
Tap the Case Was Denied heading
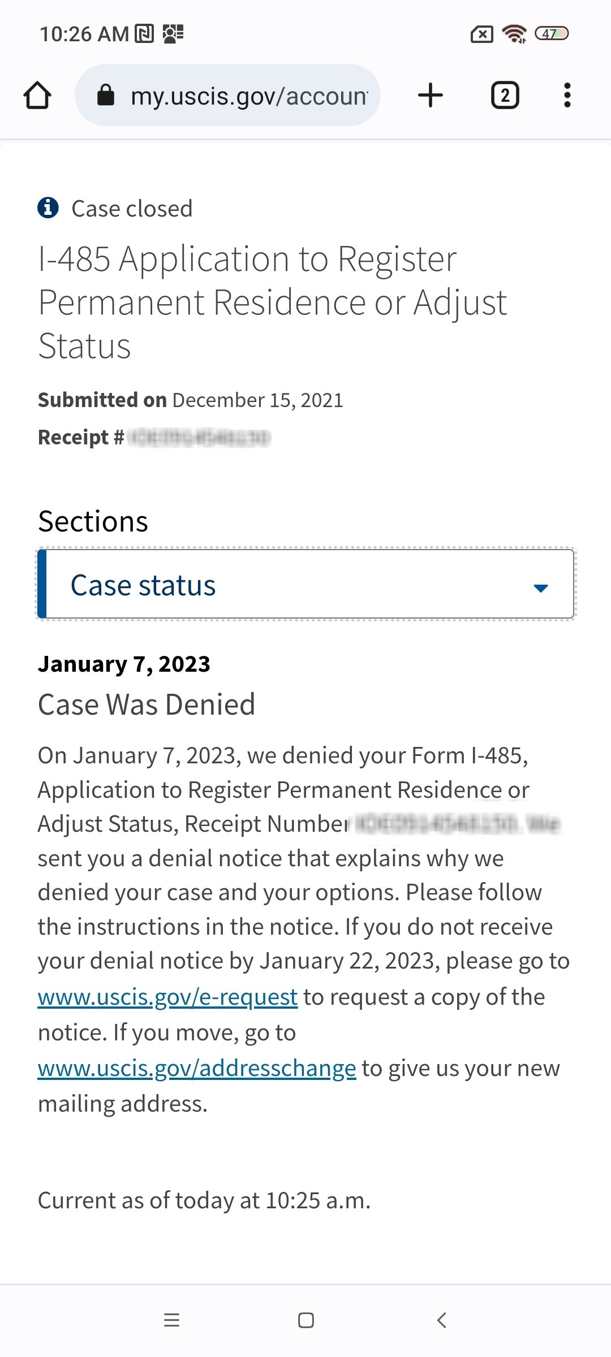(x=147, y=705)
